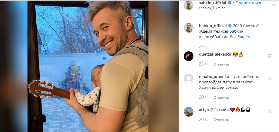Open babkin_official avatar in post header

(x=189, y=5)
